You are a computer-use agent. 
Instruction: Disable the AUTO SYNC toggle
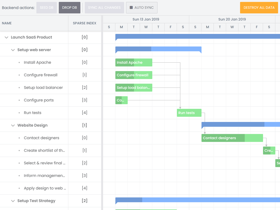[x=142, y=8]
